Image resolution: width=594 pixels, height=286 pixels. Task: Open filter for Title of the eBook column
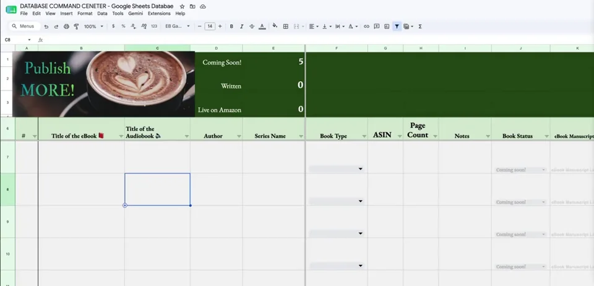point(121,136)
